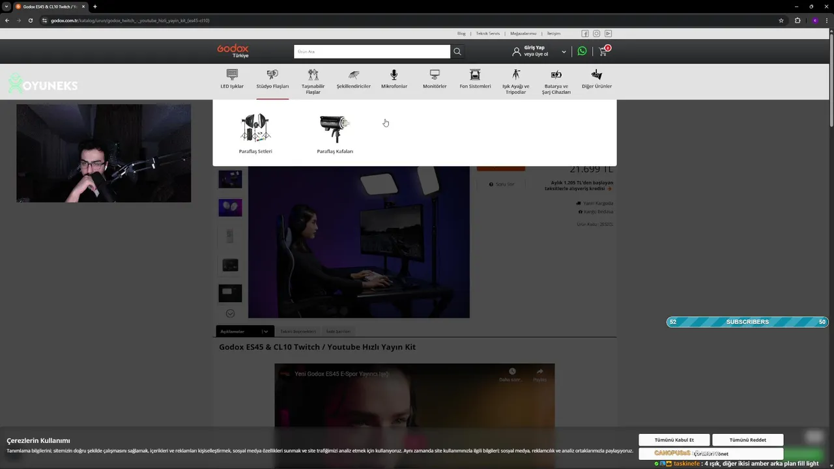Screen dimensions: 834x469
Task: Select the first product thumbnail
Action: pyautogui.click(x=230, y=178)
